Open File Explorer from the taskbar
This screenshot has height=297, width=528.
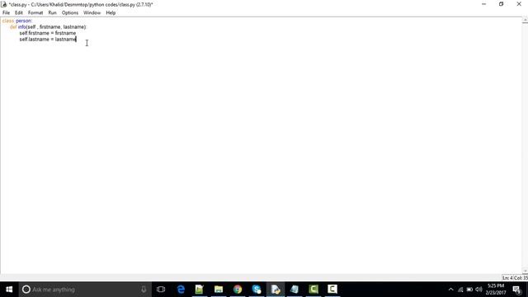point(219,290)
